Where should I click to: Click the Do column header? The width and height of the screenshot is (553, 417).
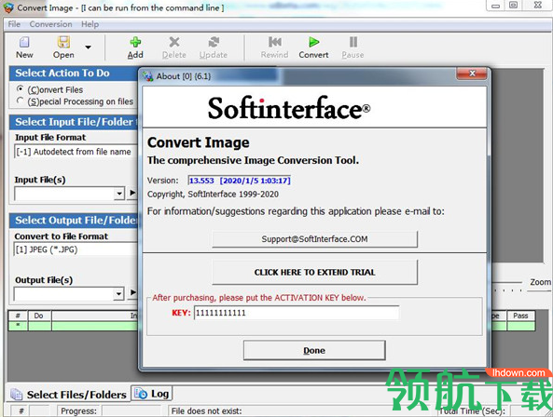(39, 316)
